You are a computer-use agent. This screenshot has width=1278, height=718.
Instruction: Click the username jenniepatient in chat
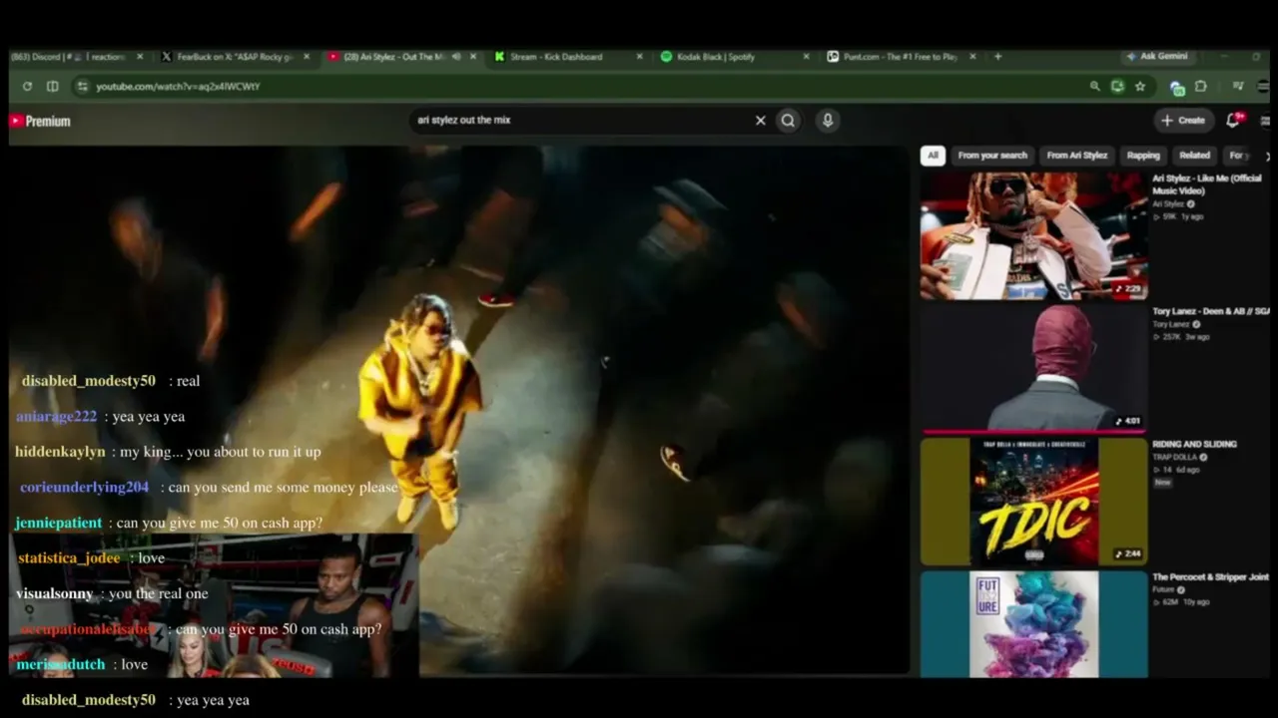coord(58,523)
